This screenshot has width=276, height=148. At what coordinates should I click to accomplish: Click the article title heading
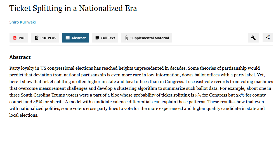pos(73,8)
